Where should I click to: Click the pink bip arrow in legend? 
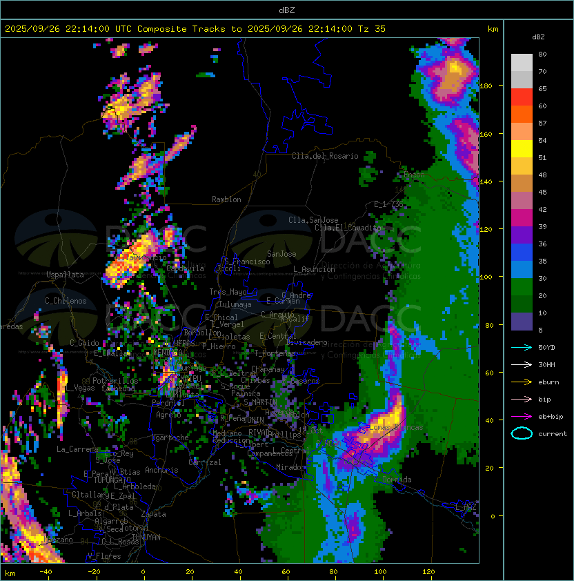click(522, 400)
